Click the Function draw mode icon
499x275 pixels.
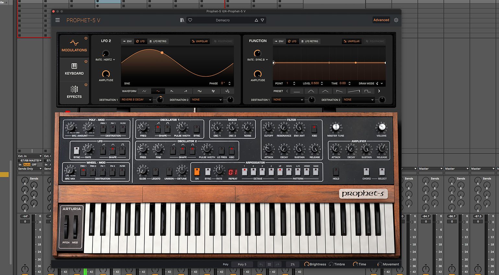click(x=377, y=83)
